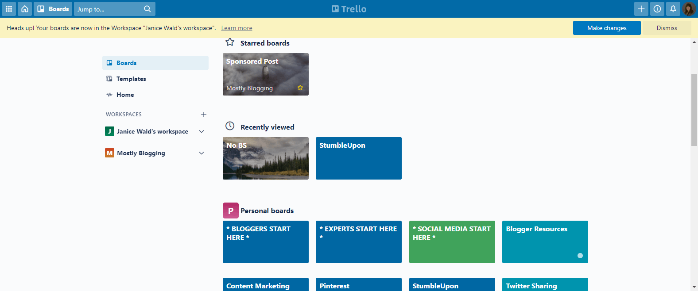Create new item with plus header icon
The height and width of the screenshot is (291, 698).
tap(641, 9)
